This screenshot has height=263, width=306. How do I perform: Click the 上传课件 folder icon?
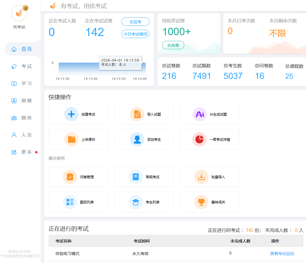point(71,139)
